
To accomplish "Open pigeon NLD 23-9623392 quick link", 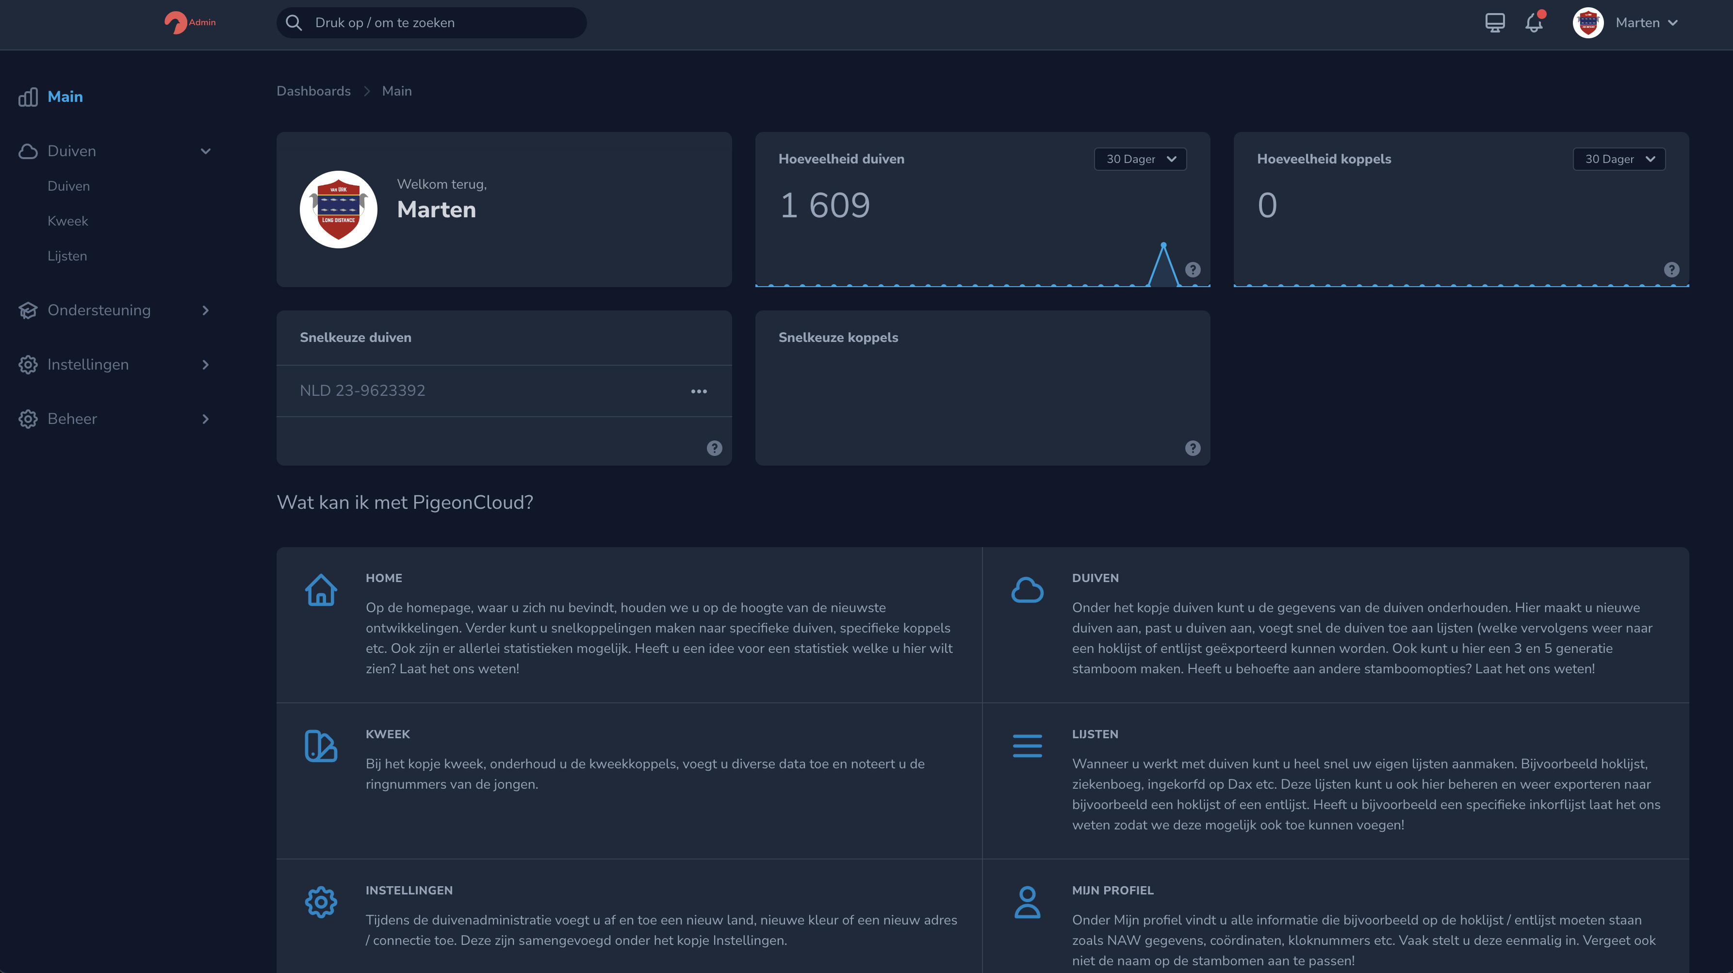I will click(362, 390).
